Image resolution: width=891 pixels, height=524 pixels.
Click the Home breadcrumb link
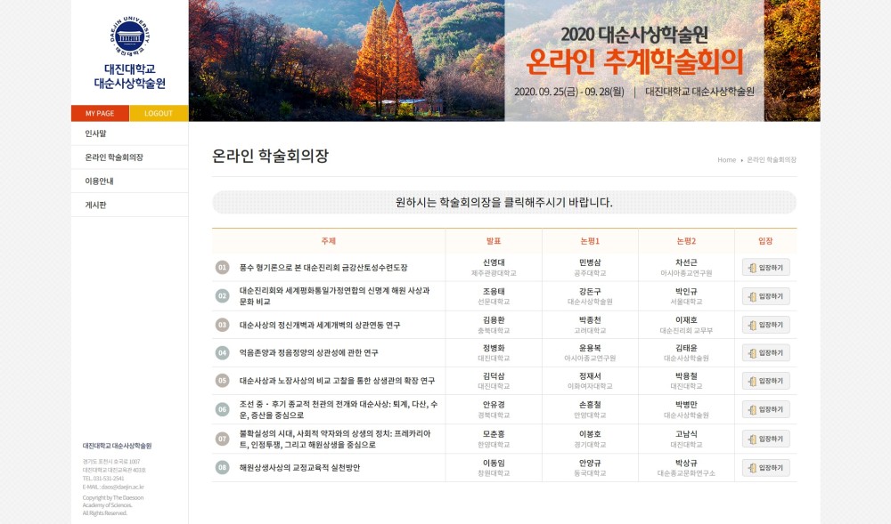726,160
